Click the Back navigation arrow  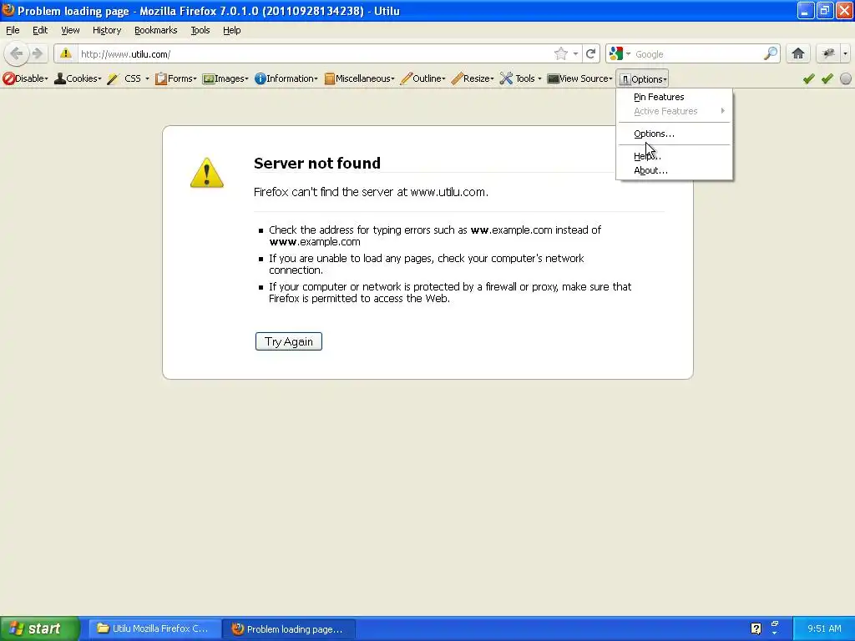[x=17, y=53]
